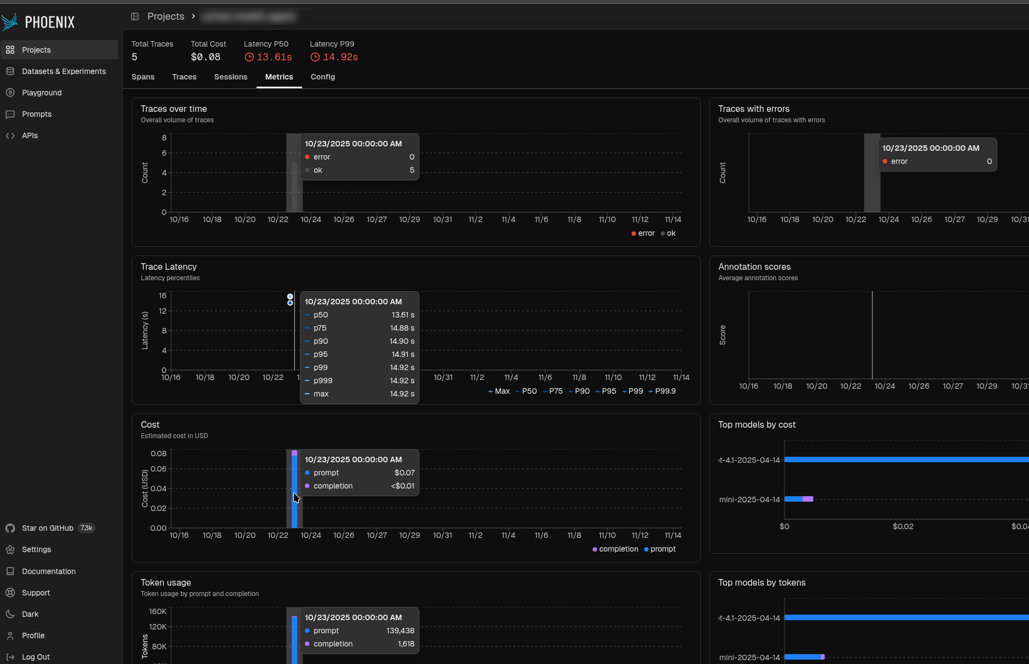Click Log Out in the sidebar
Screen dimensions: 1029x664
(x=36, y=657)
